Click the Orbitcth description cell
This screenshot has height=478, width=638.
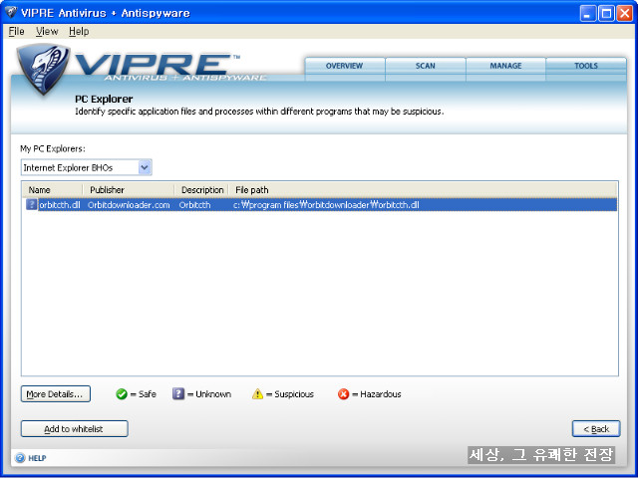coord(194,205)
